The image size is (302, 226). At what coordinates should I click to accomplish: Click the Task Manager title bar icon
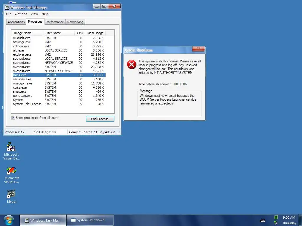(7, 7)
